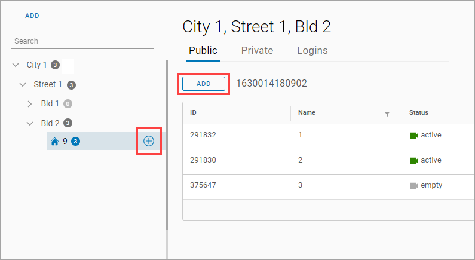The height and width of the screenshot is (260, 475).
Task: Click the count badge beside City 1
Action: [55, 65]
